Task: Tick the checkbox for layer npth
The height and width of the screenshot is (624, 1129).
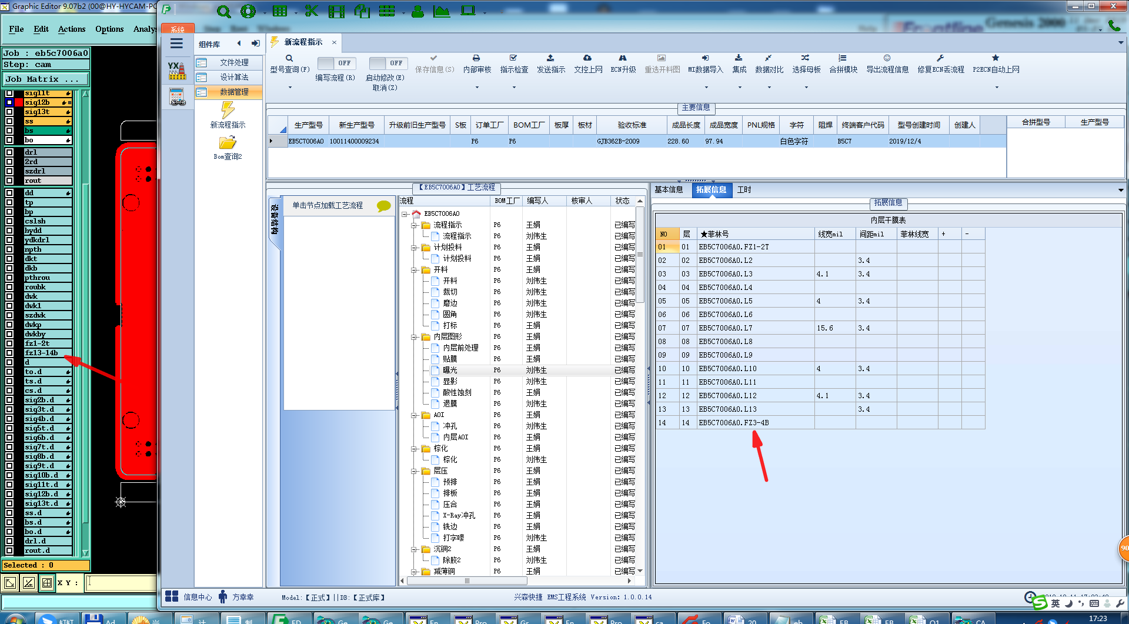Action: tap(9, 249)
